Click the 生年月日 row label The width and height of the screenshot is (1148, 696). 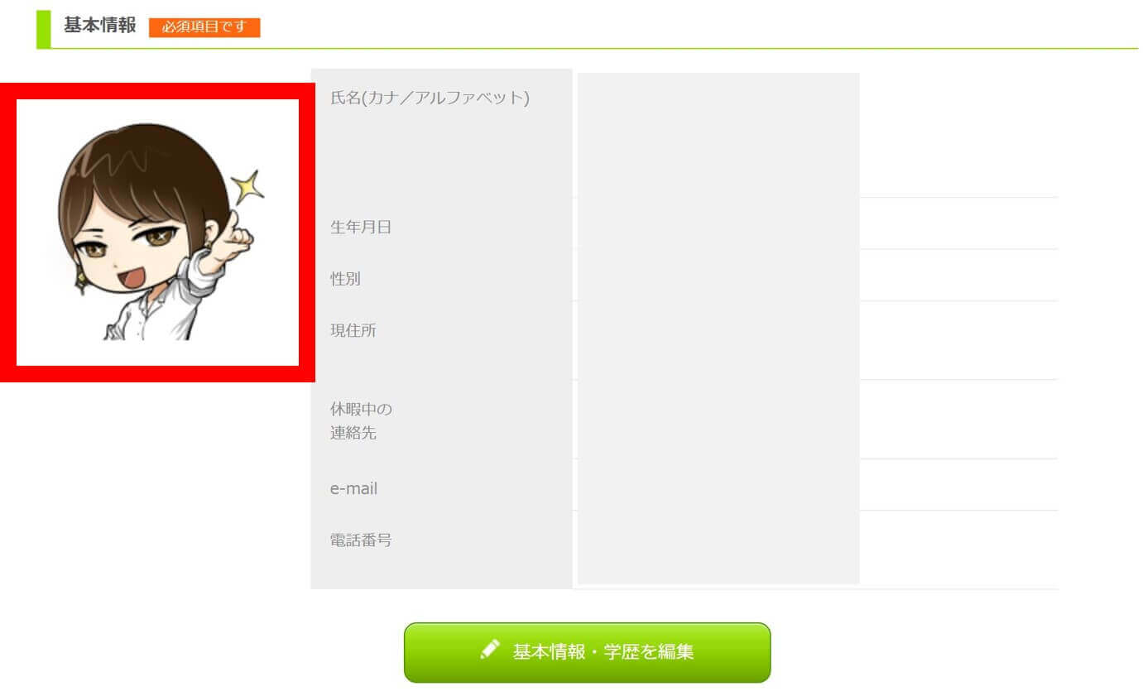361,227
